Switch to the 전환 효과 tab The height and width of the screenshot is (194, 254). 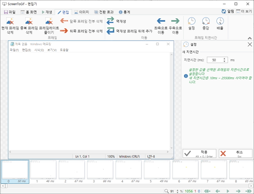coord(104,12)
